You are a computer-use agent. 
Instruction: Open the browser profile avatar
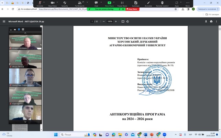tap(193, 9)
